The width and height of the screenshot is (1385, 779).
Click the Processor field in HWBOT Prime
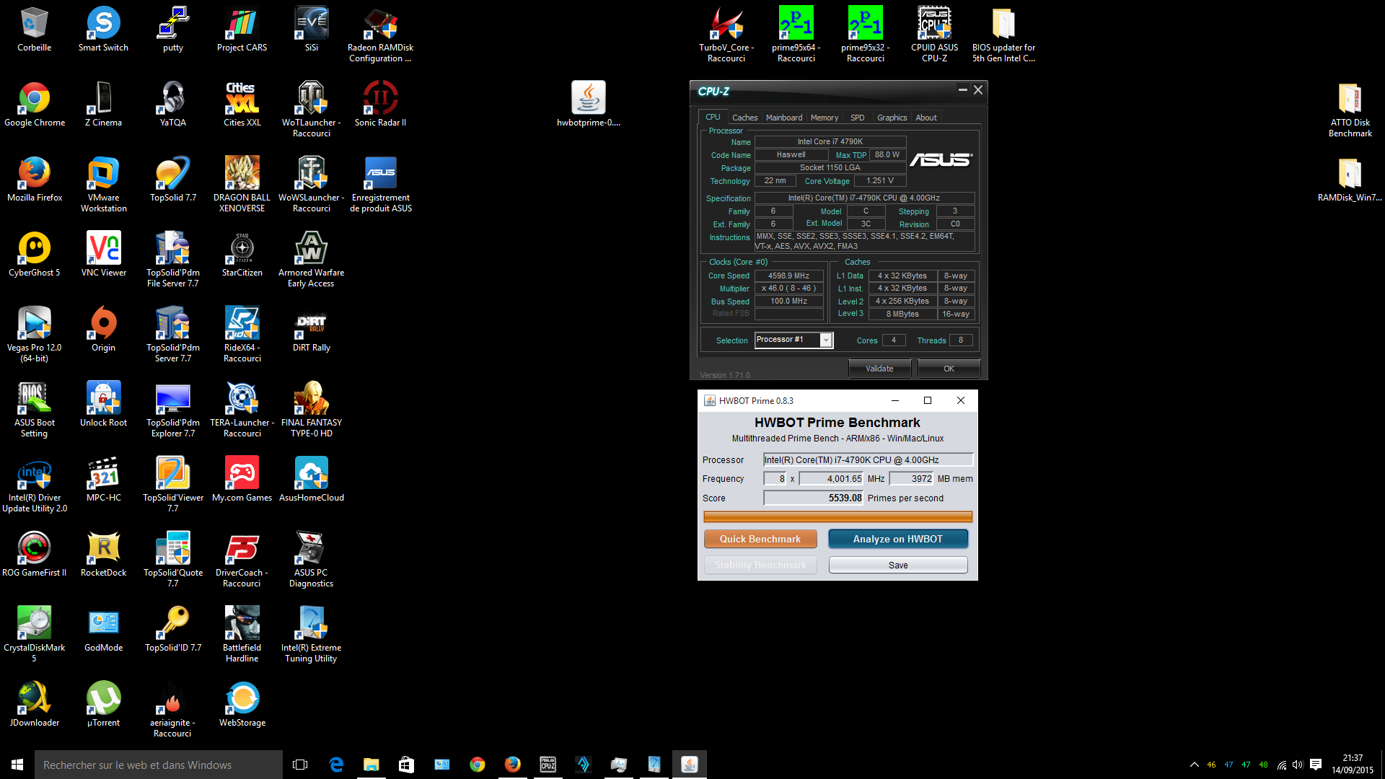pos(869,459)
